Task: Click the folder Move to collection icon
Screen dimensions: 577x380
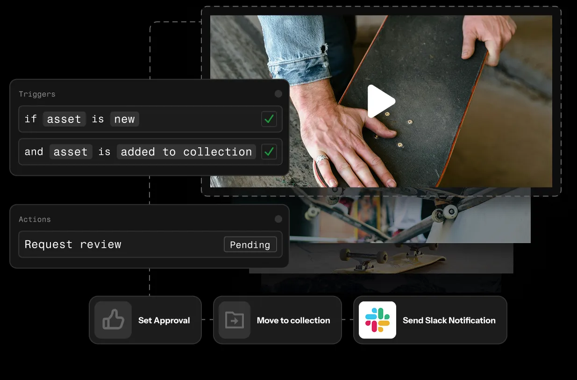Action: click(235, 320)
